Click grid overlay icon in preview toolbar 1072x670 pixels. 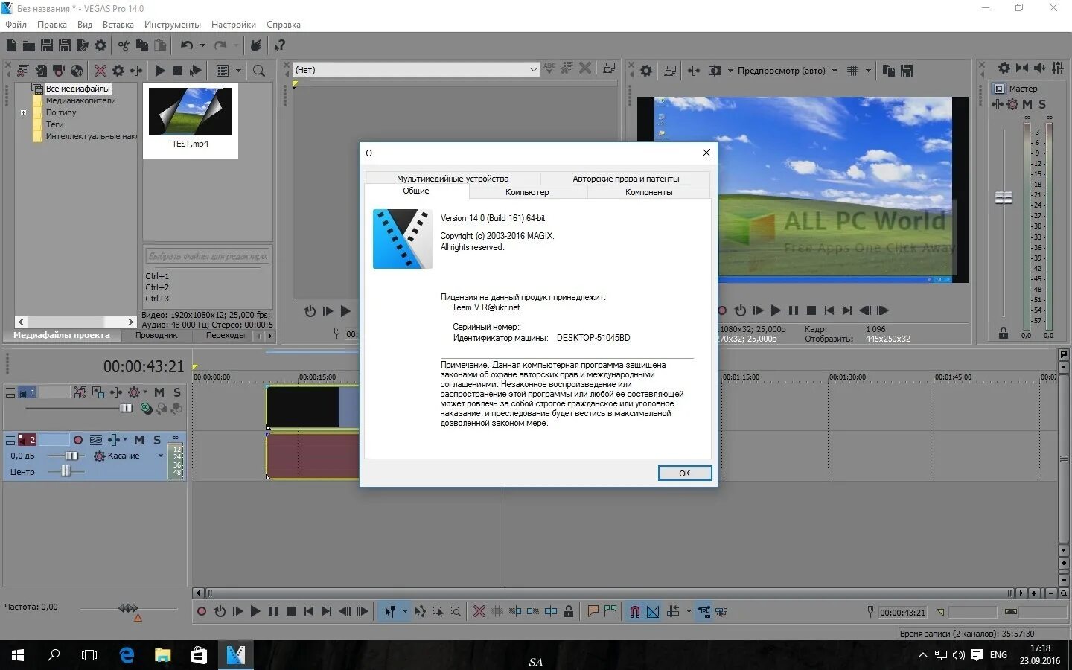click(x=852, y=71)
